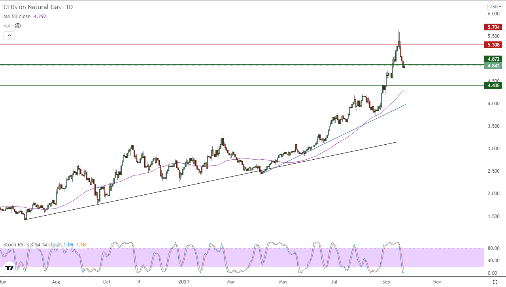Click the TradingView logo icon
Image resolution: width=506 pixels, height=287 pixels.
click(9, 268)
